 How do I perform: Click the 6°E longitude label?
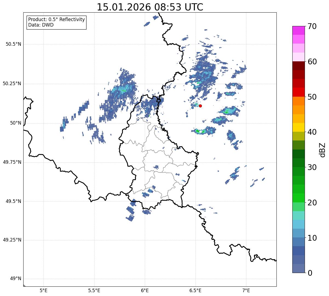pos(145,290)
